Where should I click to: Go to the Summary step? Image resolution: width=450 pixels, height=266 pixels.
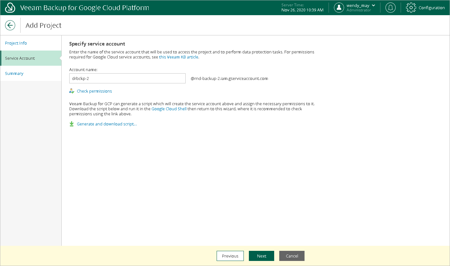click(14, 73)
